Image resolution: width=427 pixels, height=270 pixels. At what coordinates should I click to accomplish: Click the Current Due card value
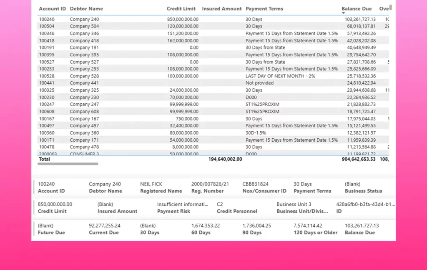pos(105,225)
